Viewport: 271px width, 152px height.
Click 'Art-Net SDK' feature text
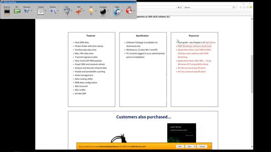[x=80, y=94]
